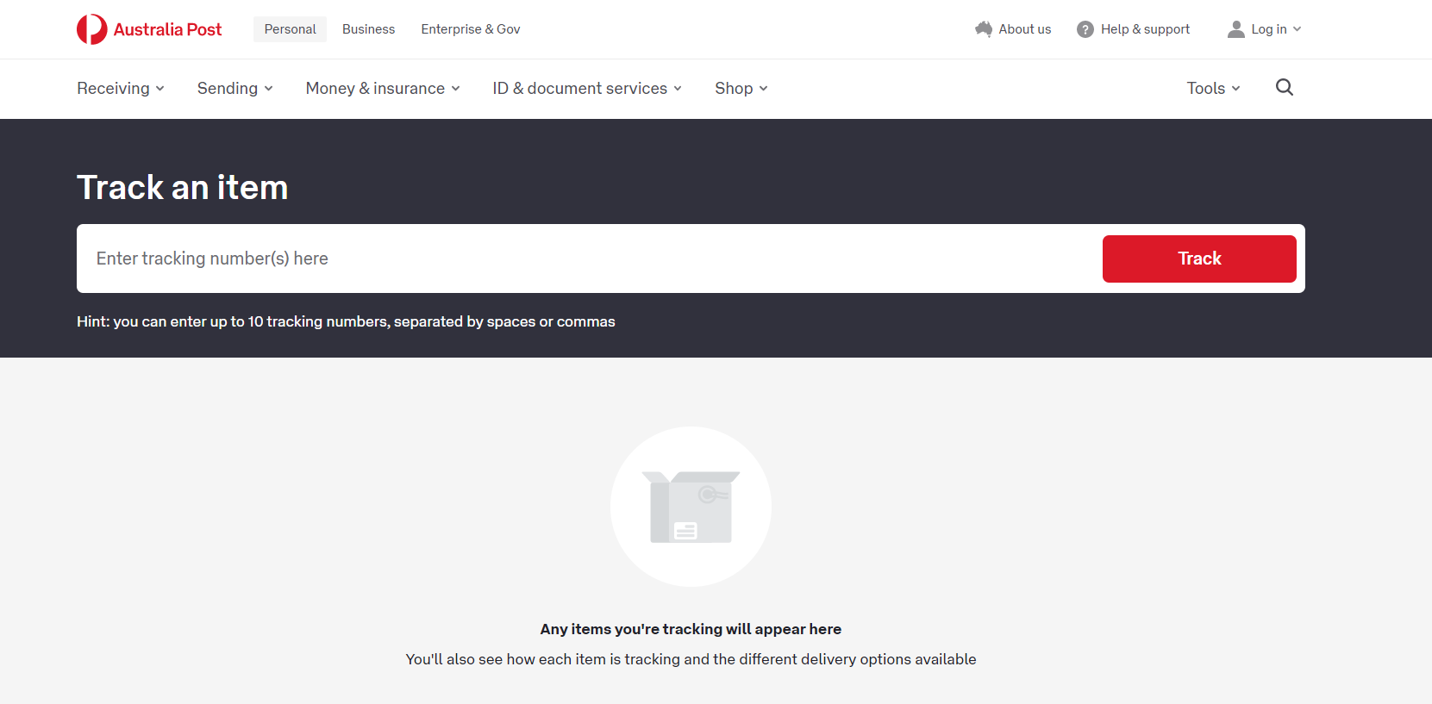Switch to the Business tab
1432x704 pixels.
369,29
